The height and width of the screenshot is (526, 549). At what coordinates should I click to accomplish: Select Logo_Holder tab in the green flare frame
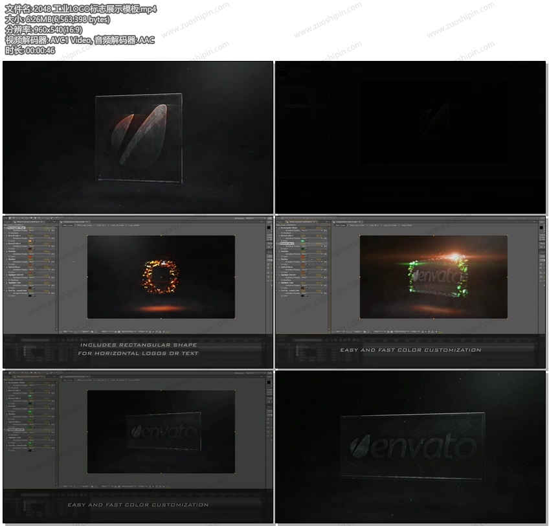click(404, 225)
